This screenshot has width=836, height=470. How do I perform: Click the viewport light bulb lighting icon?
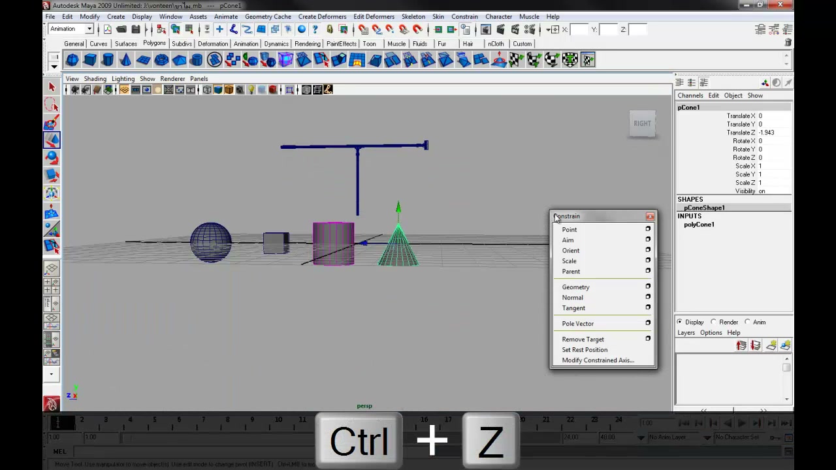[x=251, y=89]
